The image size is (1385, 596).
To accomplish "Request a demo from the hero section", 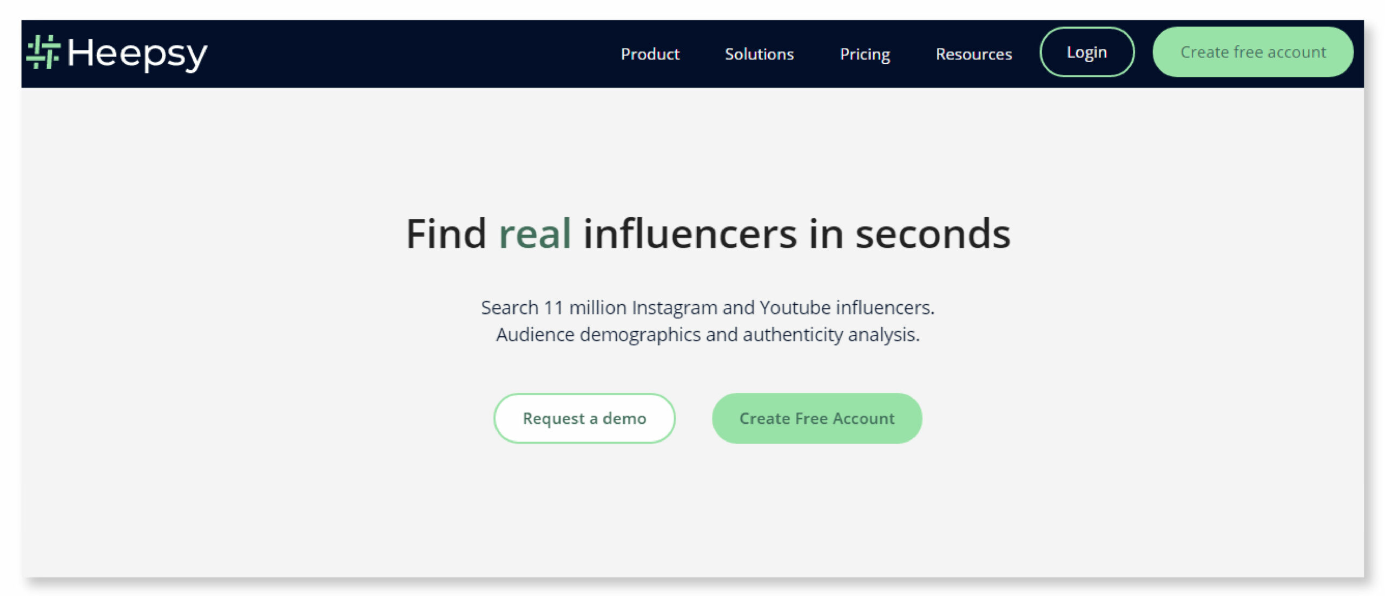I will tap(584, 418).
